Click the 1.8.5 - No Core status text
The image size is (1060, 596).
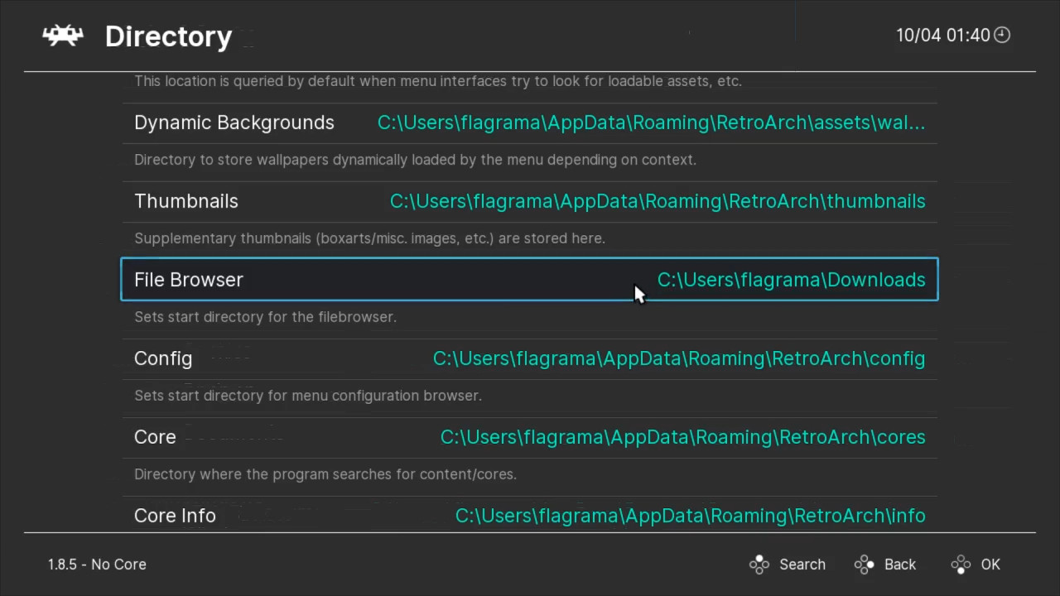(97, 565)
